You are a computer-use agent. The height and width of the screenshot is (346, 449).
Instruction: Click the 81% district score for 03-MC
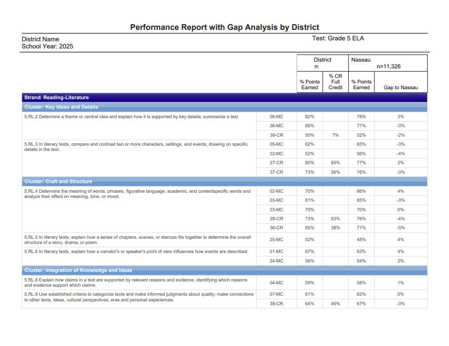coord(309,200)
